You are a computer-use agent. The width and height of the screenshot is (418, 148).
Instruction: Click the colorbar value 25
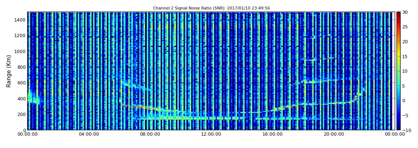point(405,27)
